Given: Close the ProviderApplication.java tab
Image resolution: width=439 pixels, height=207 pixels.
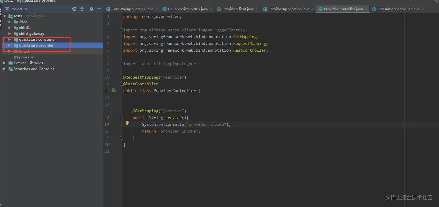Looking at the screenshot, I should pos(313,9).
